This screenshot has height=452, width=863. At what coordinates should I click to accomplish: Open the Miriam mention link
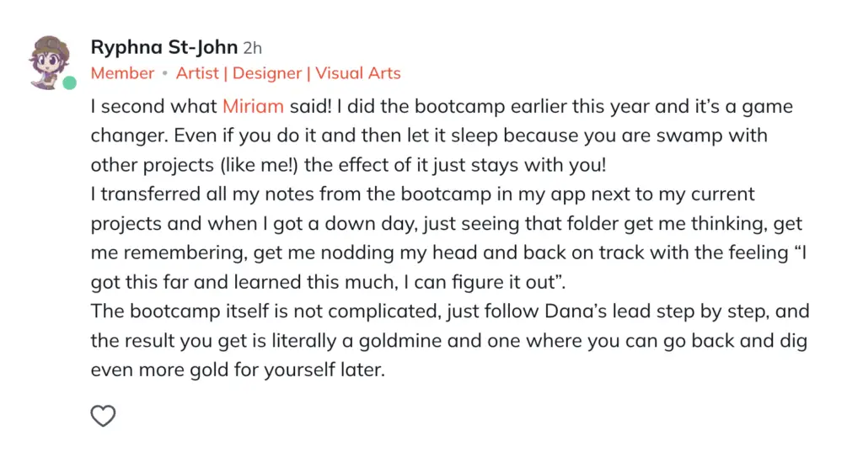pyautogui.click(x=253, y=106)
